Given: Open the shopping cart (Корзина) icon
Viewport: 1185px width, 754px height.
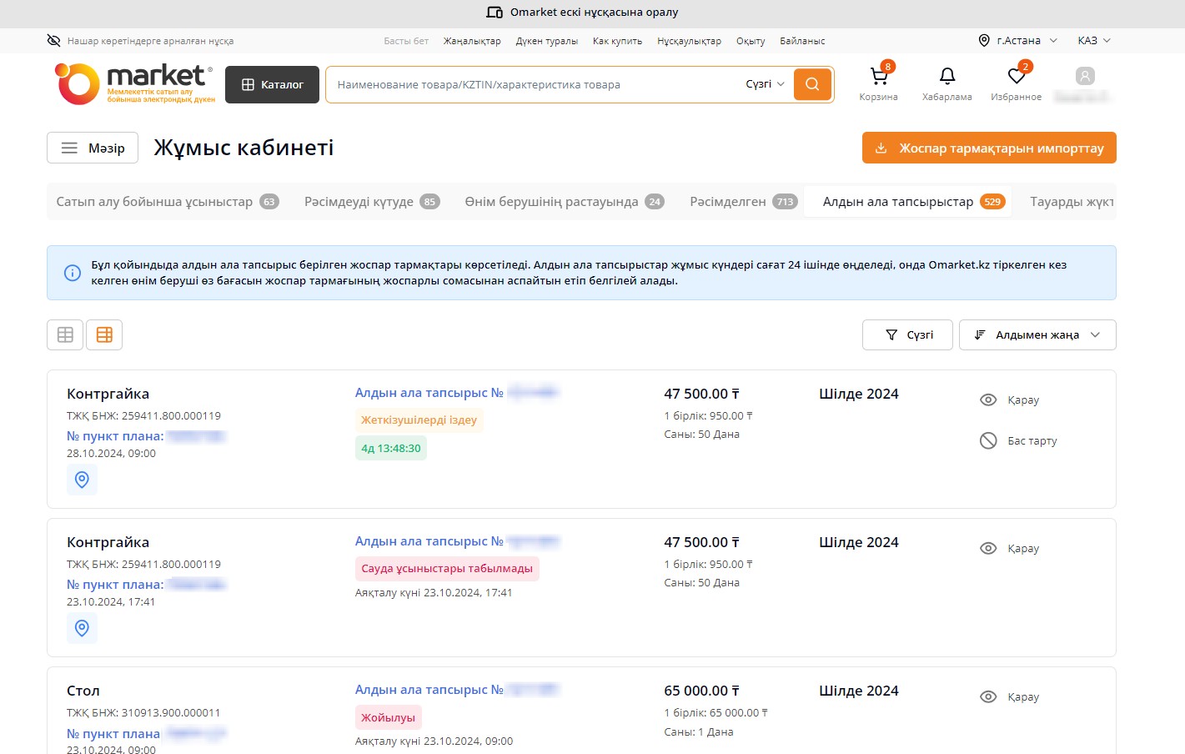Looking at the screenshot, I should click(878, 78).
